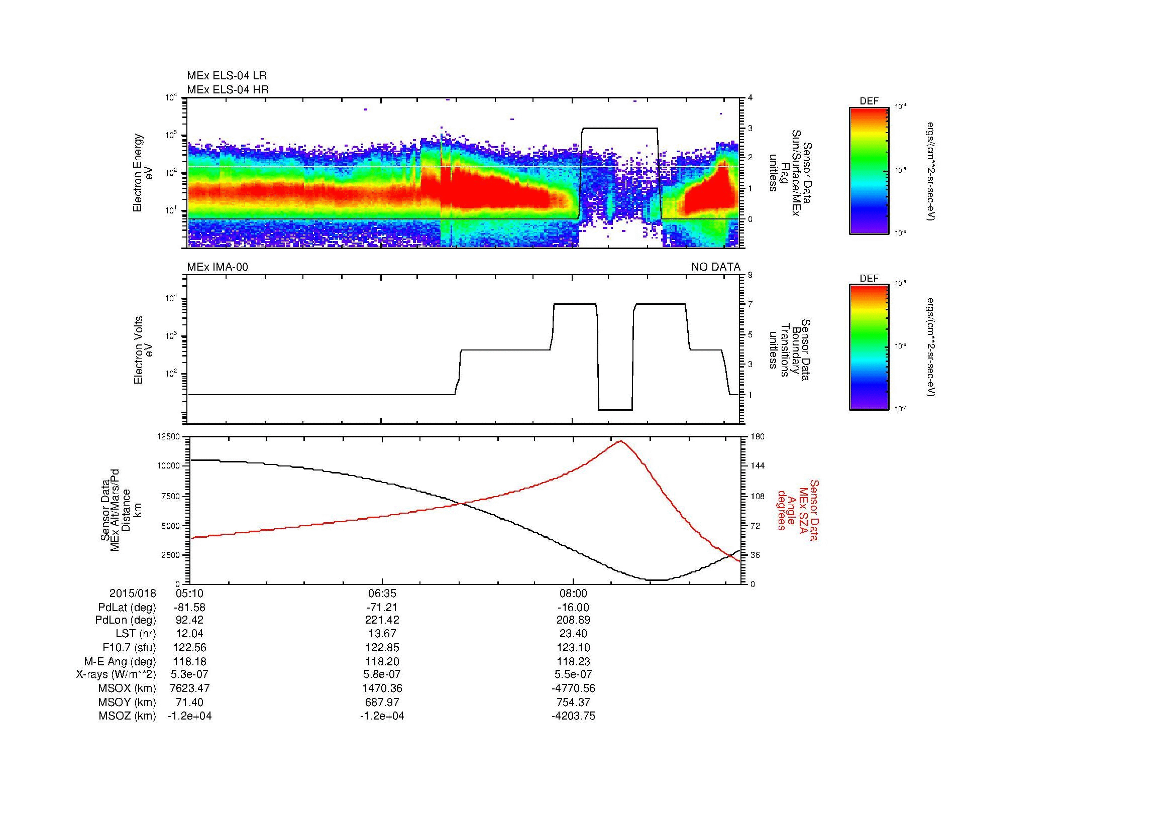Click the red SZA curve peak near 180 degrees
This screenshot has width=1175, height=830.
620,441
